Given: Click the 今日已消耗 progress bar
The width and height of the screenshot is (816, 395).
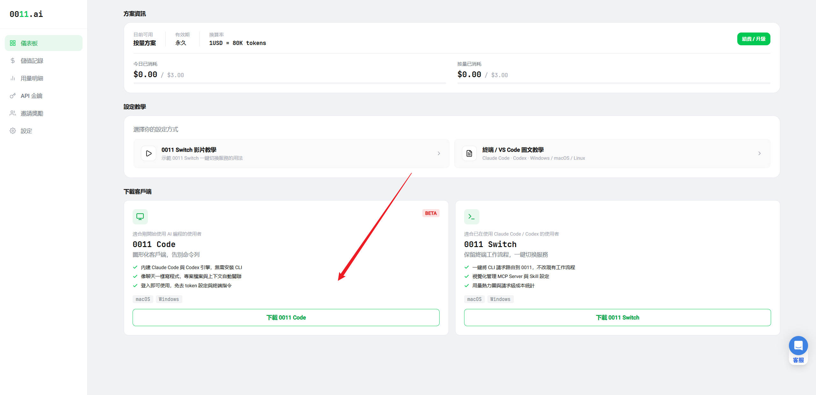Looking at the screenshot, I should pyautogui.click(x=290, y=83).
